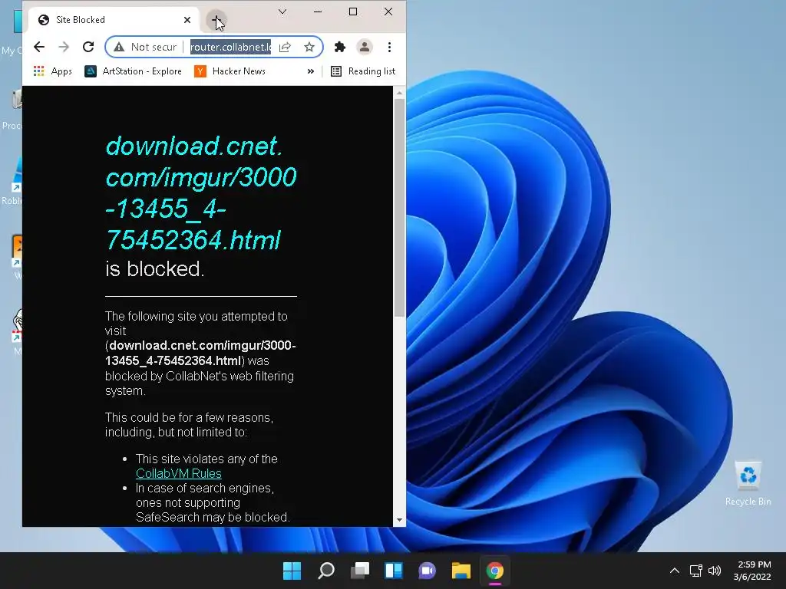Screen dimensions: 786x589
Task: Open a new tab with plus button
Action: pos(216,20)
